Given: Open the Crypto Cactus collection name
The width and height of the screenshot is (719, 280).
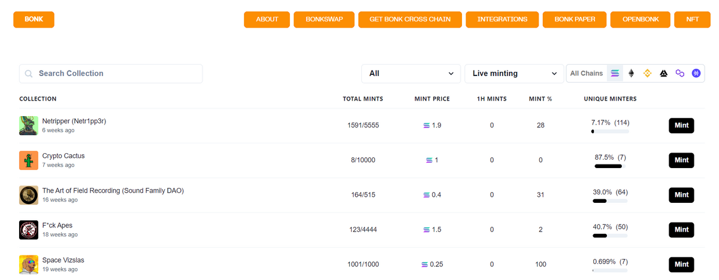Looking at the screenshot, I should 64,156.
